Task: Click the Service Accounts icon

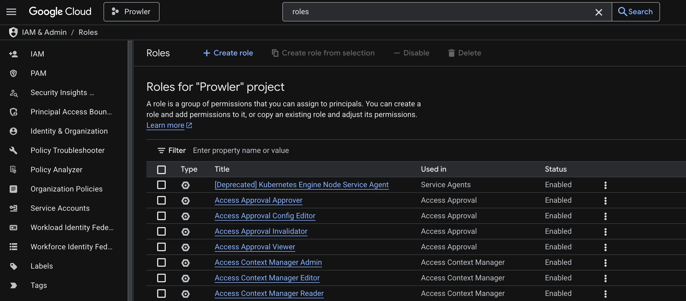Action: 13,208
